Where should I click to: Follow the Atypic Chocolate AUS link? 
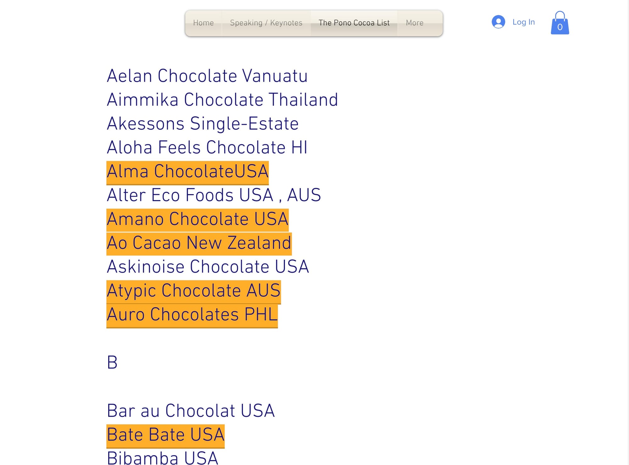point(193,291)
